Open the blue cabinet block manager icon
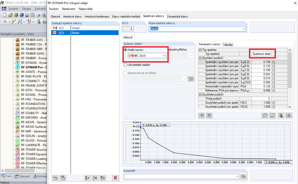 [22, 15]
